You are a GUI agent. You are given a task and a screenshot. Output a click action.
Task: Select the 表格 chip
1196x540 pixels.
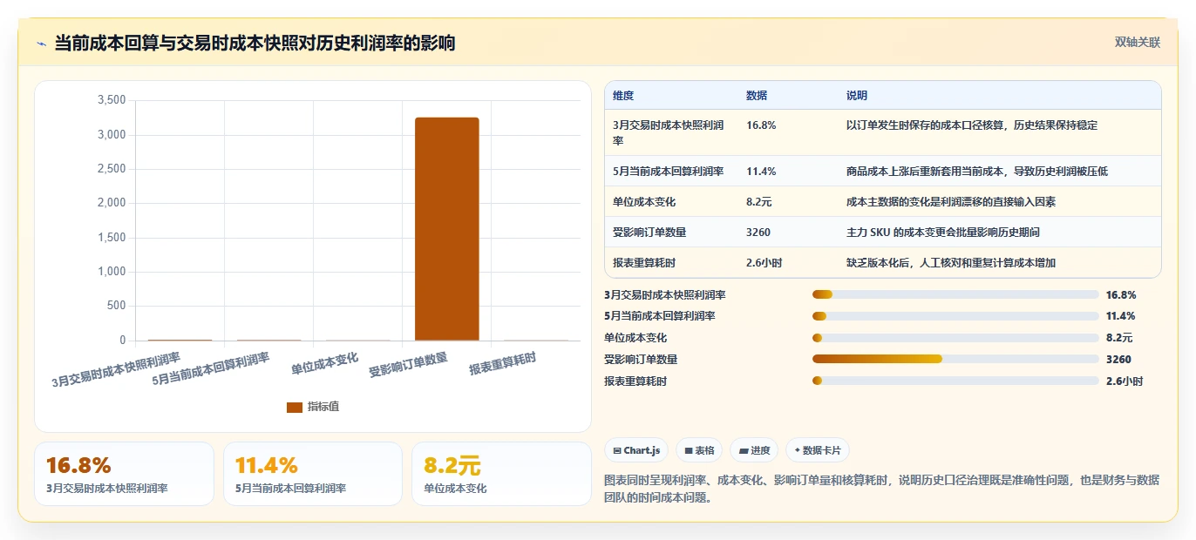[x=699, y=450]
